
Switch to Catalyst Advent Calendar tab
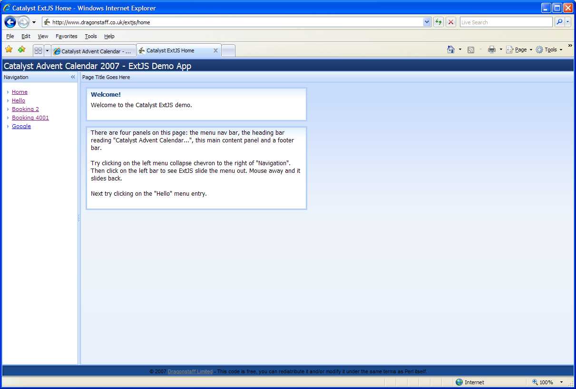[93, 51]
